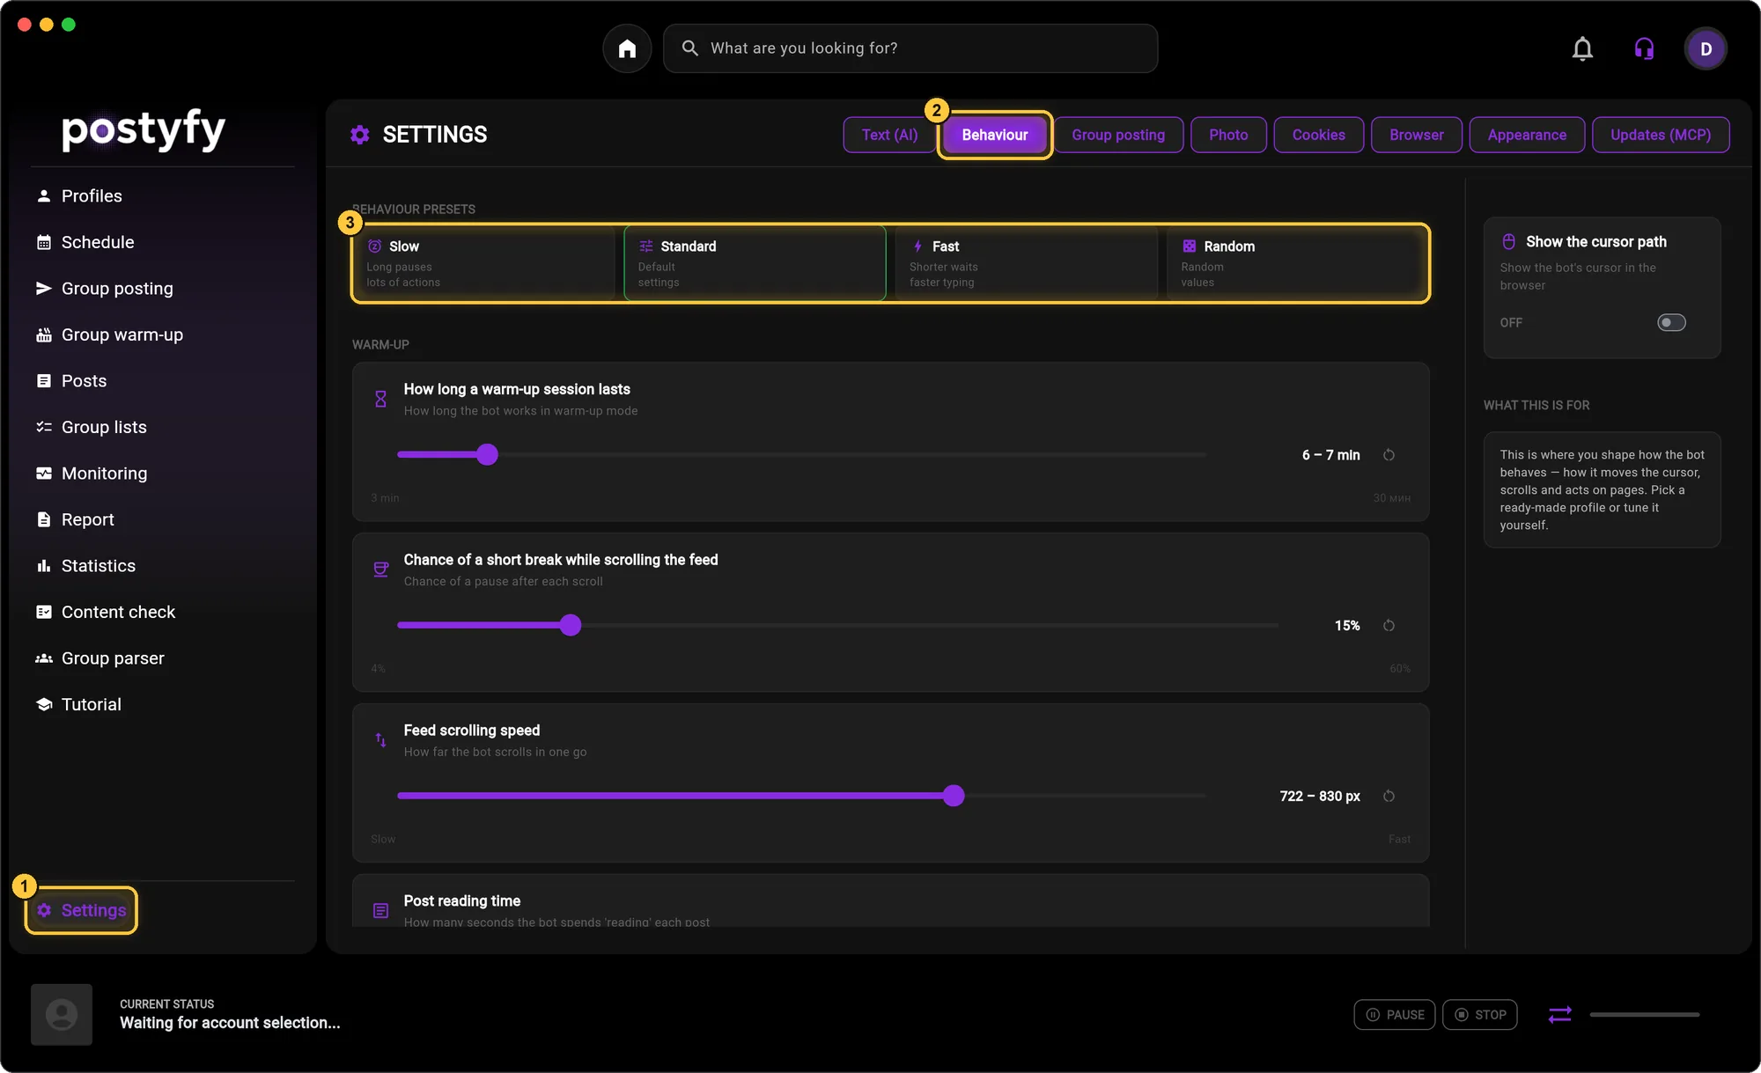Select the Random behaviour preset
1761x1073 pixels.
[x=1297, y=263]
